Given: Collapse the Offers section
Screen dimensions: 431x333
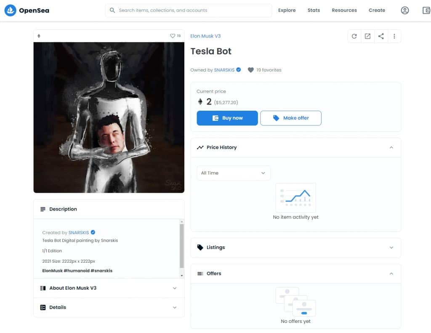Looking at the screenshot, I should click(x=391, y=274).
